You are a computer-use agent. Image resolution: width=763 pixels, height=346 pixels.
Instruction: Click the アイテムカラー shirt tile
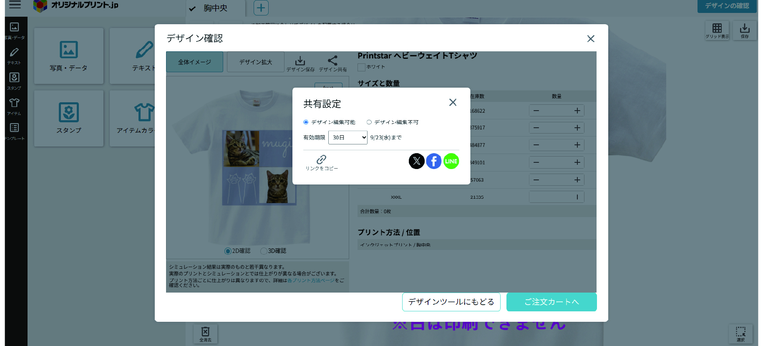[x=132, y=119]
